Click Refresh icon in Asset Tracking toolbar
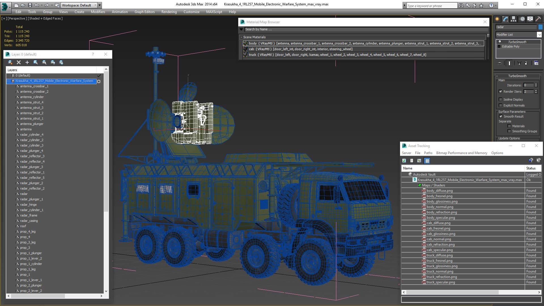Viewport: 544px width, 306px height. pyautogui.click(x=404, y=161)
